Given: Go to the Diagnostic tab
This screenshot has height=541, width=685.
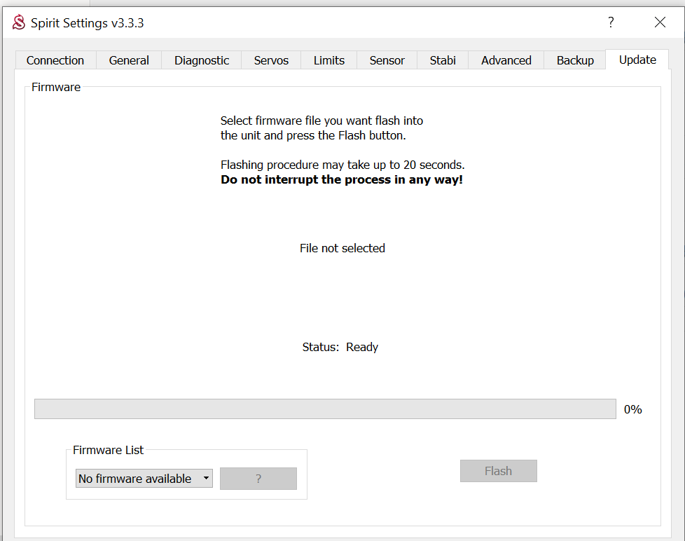Looking at the screenshot, I should pyautogui.click(x=202, y=60).
